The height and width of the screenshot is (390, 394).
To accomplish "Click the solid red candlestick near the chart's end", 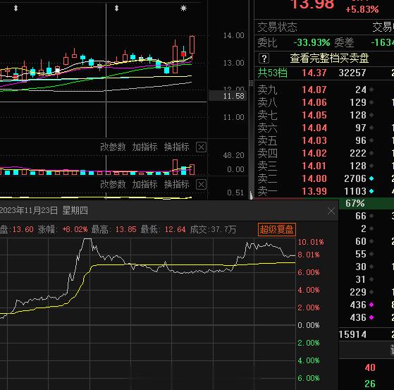I will tap(183, 54).
